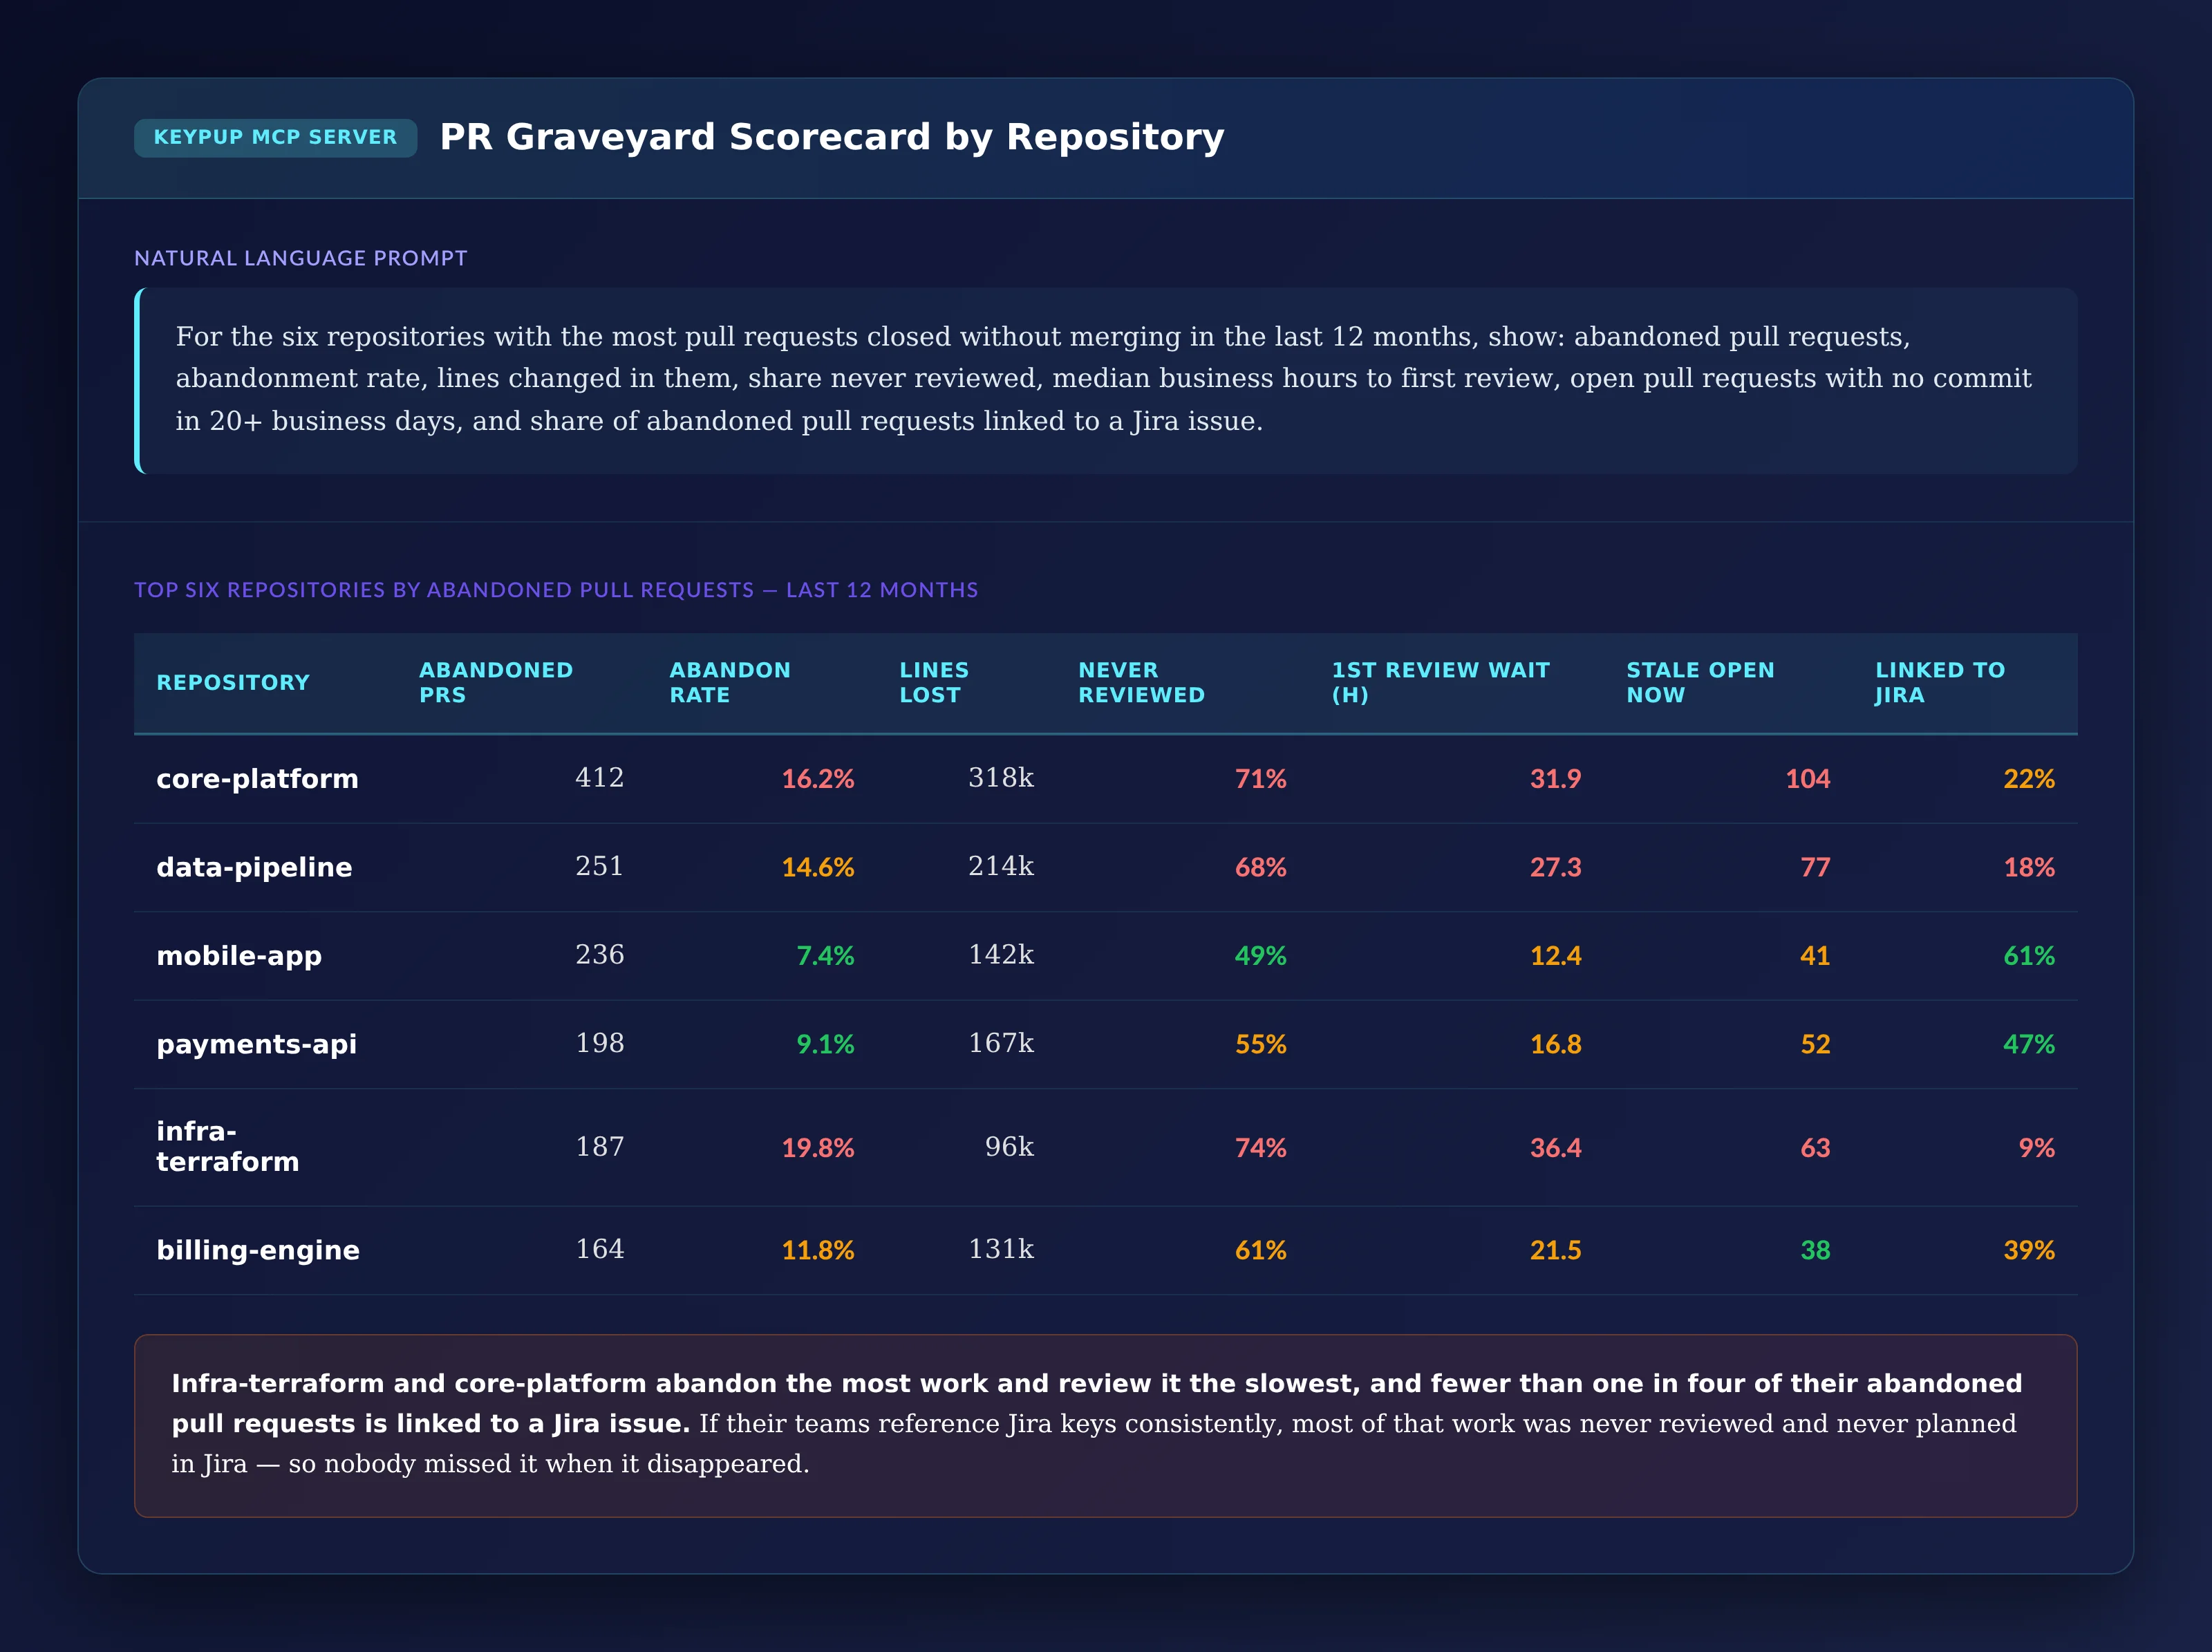Click the Natural Language Prompt label
This screenshot has width=2212, height=1652.
301,258
